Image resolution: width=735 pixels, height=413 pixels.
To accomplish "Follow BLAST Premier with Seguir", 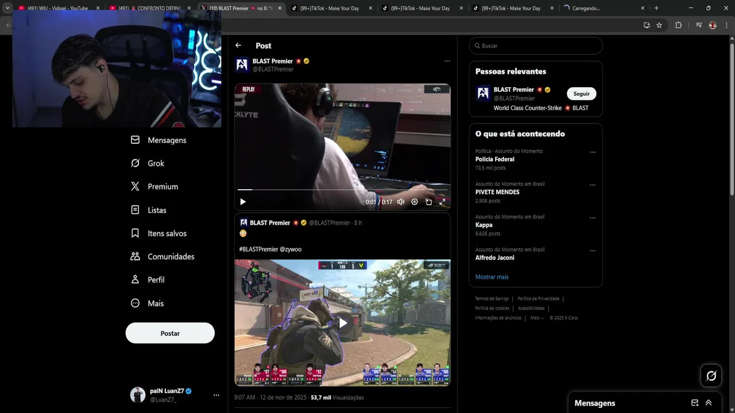I will coord(582,93).
